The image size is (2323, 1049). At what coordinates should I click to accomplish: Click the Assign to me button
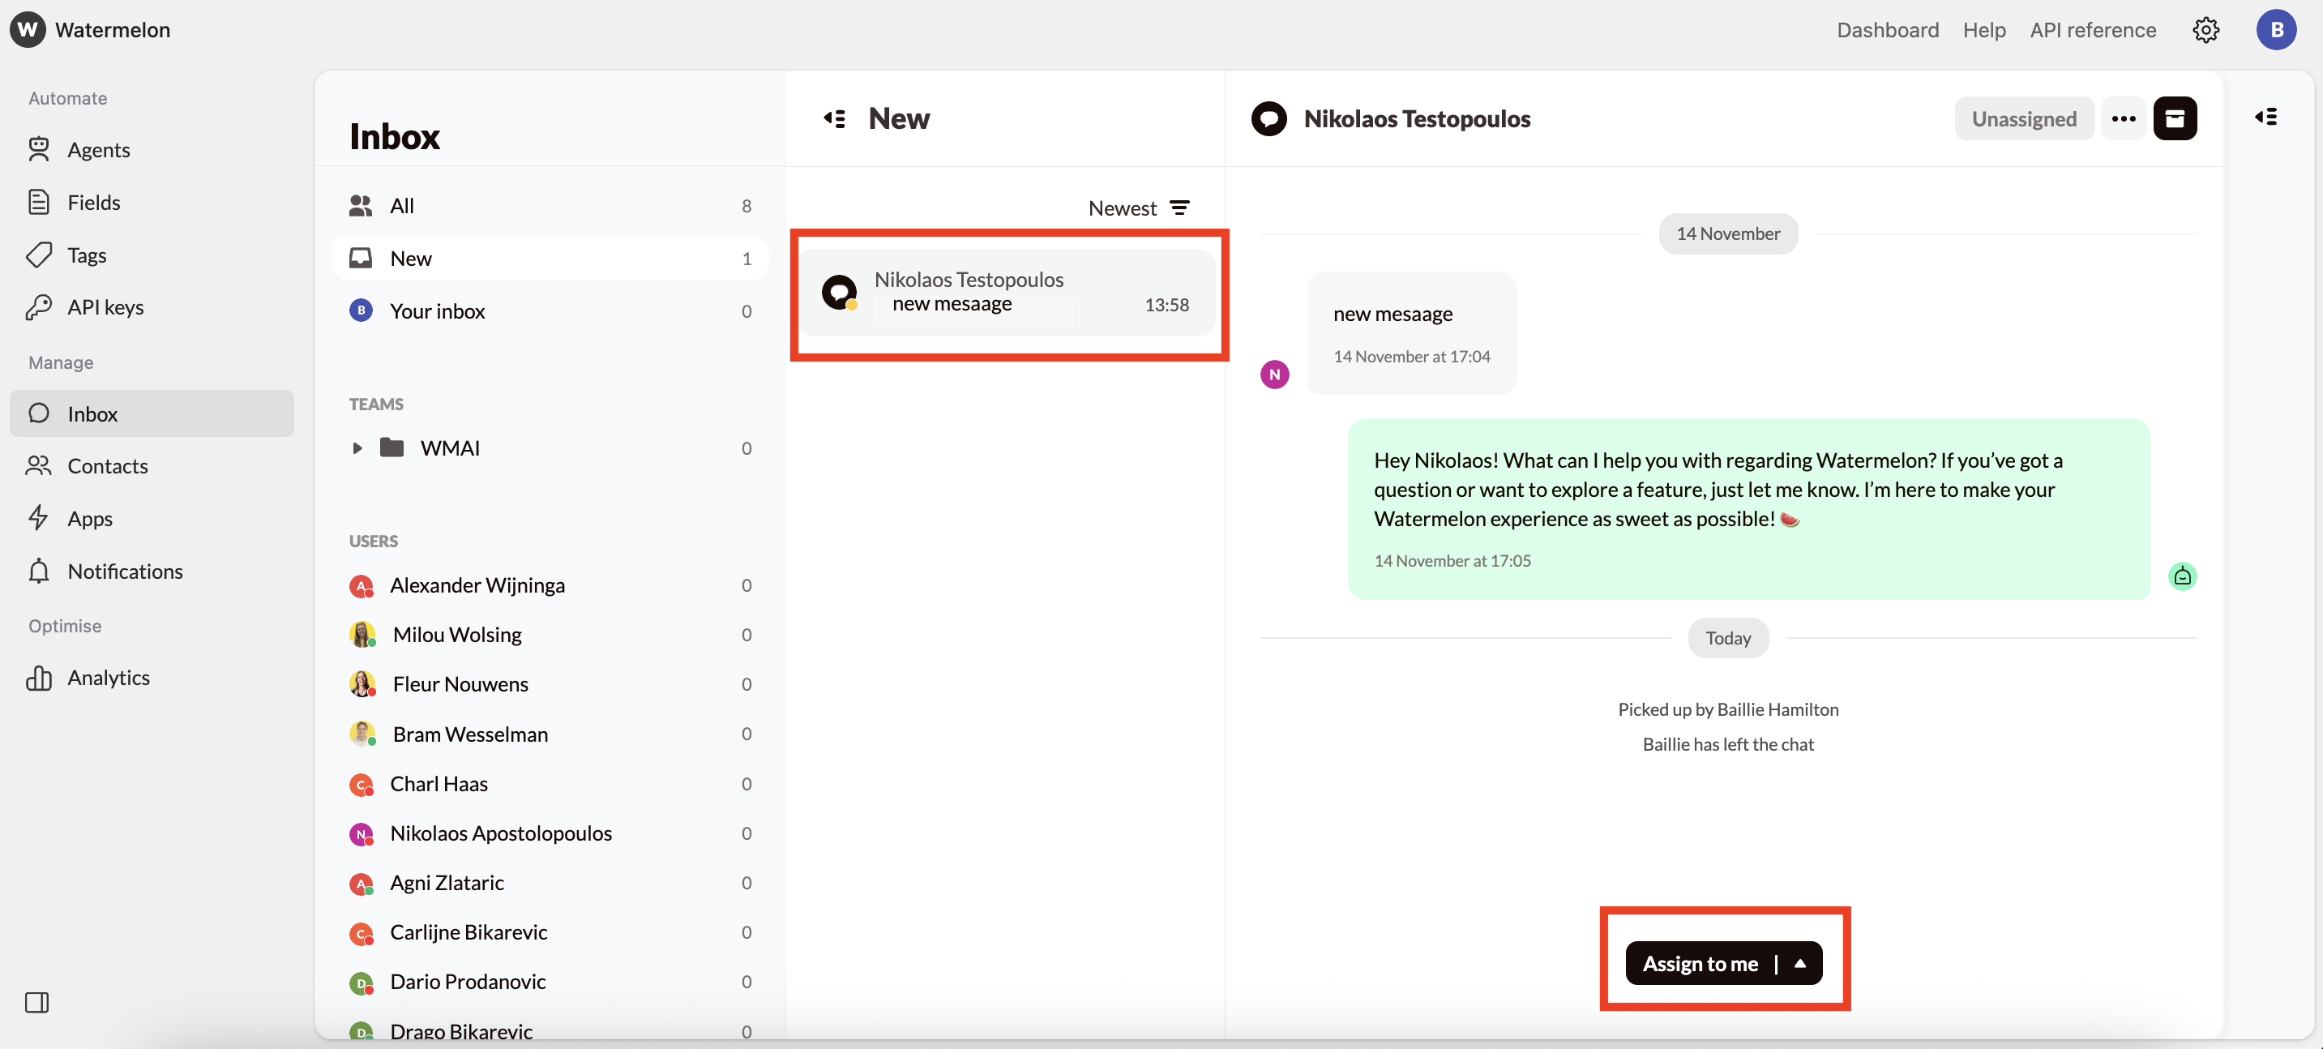tap(1700, 963)
